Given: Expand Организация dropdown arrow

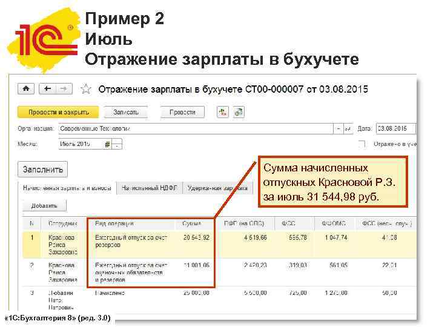Looking at the screenshot, I should pyautogui.click(x=338, y=128).
